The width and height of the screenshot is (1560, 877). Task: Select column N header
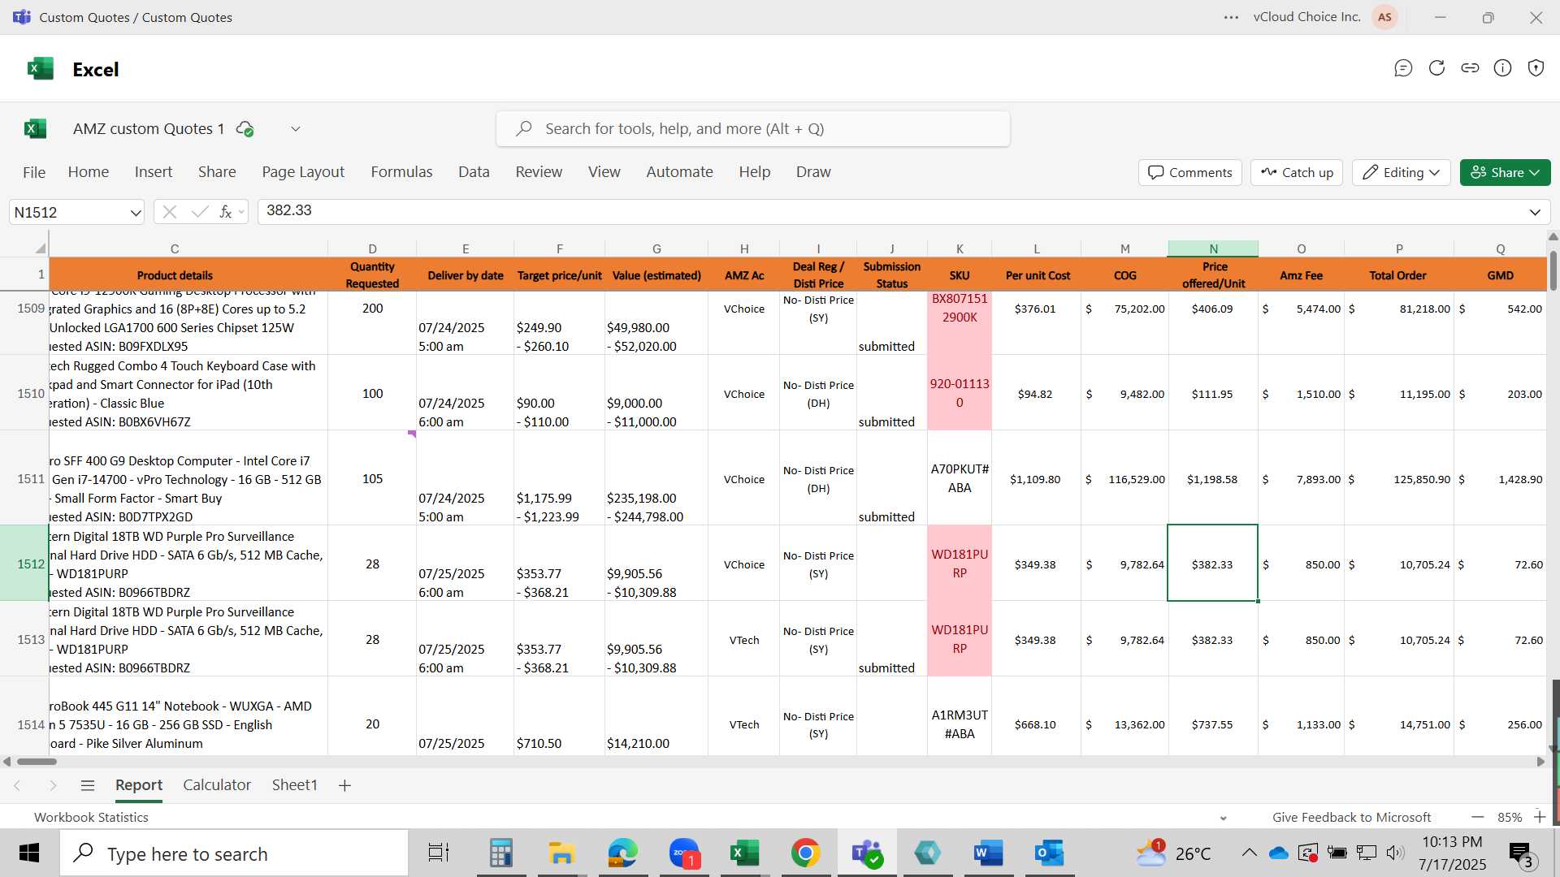(1213, 248)
